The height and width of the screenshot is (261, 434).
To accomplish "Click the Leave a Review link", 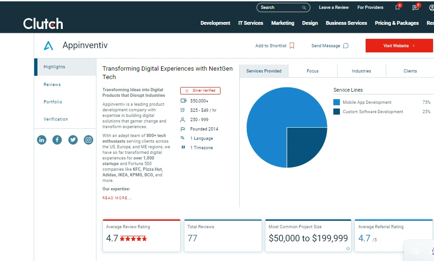I will pyautogui.click(x=334, y=7).
